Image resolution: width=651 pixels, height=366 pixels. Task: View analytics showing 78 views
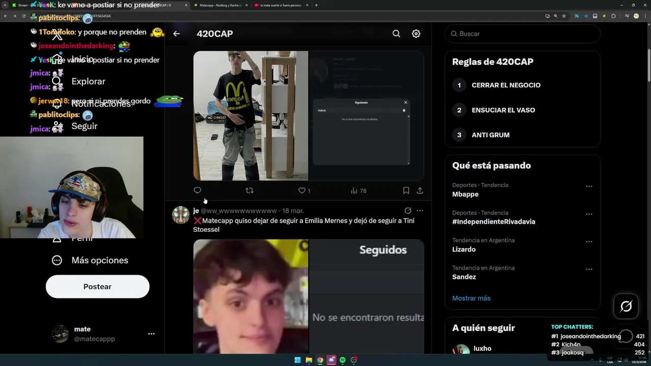(x=359, y=191)
